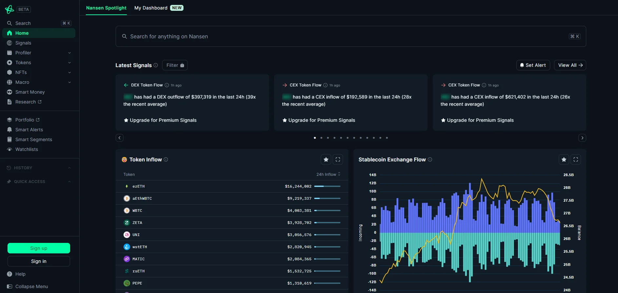Click the Smart Segments icon
The height and width of the screenshot is (293, 618).
click(x=10, y=139)
